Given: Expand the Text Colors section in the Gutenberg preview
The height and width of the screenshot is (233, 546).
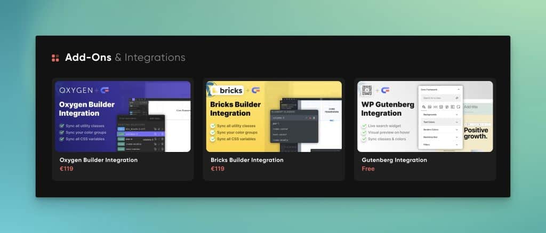Looking at the screenshot, I should point(440,122).
